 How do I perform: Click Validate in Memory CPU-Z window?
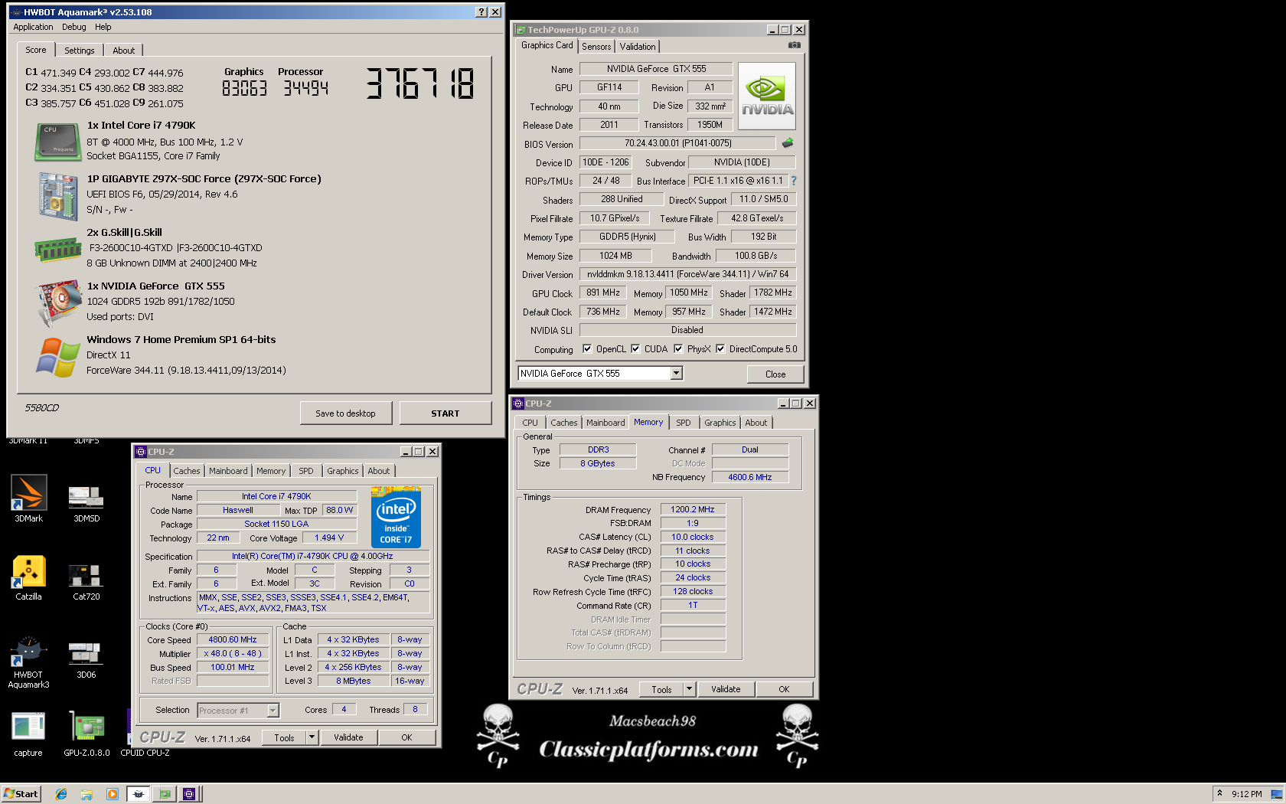pos(726,689)
